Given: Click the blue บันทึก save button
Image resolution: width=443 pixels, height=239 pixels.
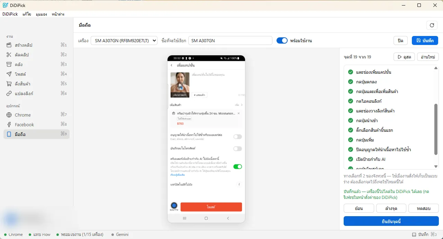Looking at the screenshot, I should click(x=425, y=40).
